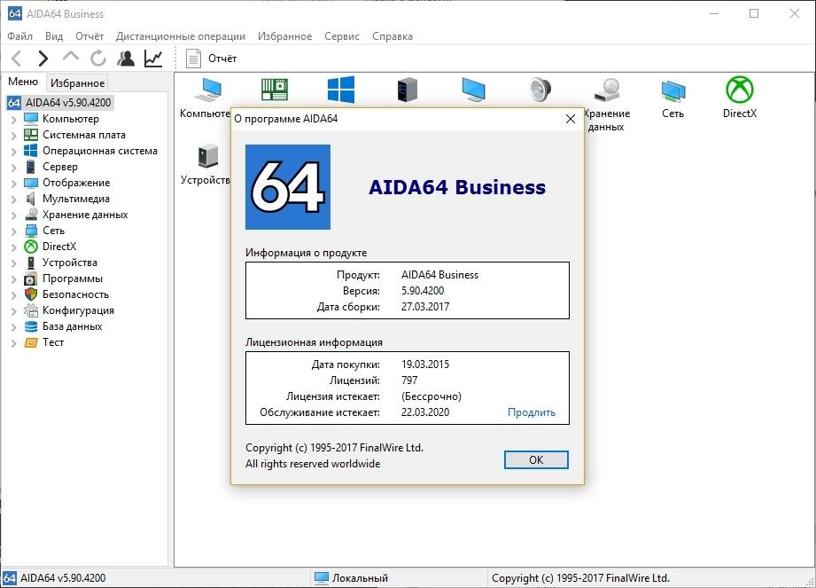Switch to the Избранное sidebar tab
This screenshot has width=816, height=588.
[77, 82]
